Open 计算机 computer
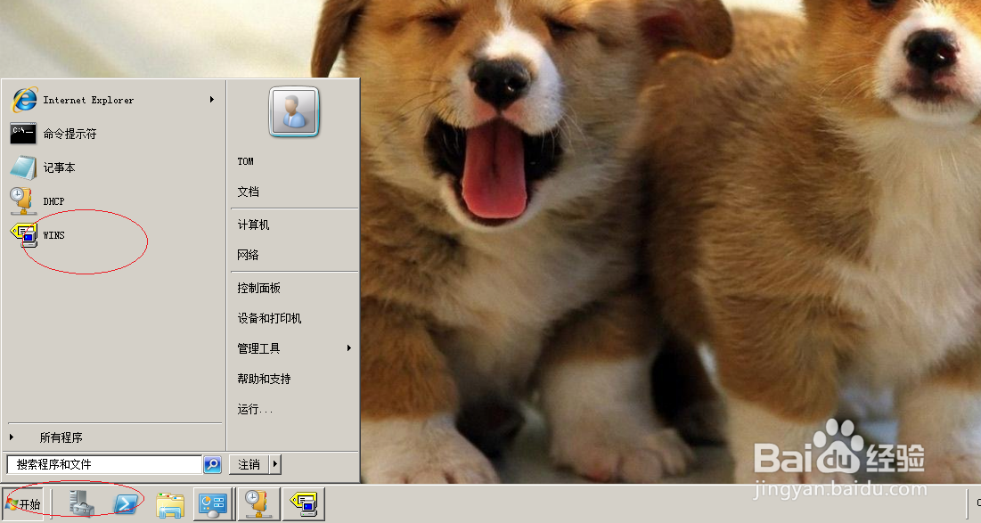Screen dimensions: 981x523 pos(253,225)
